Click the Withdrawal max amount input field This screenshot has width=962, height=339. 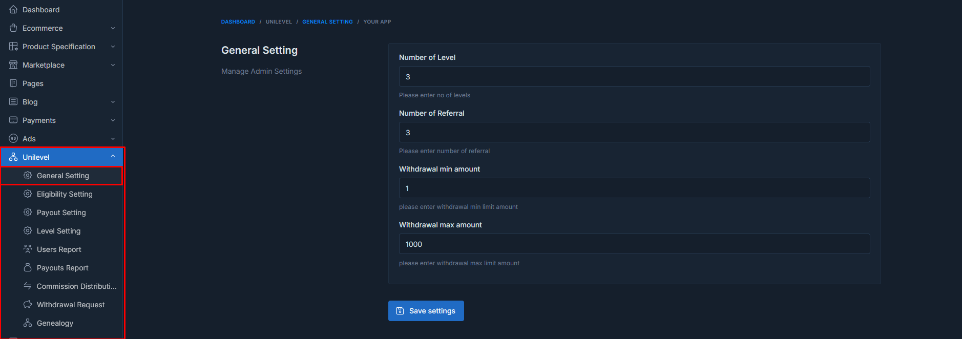pyautogui.click(x=634, y=244)
